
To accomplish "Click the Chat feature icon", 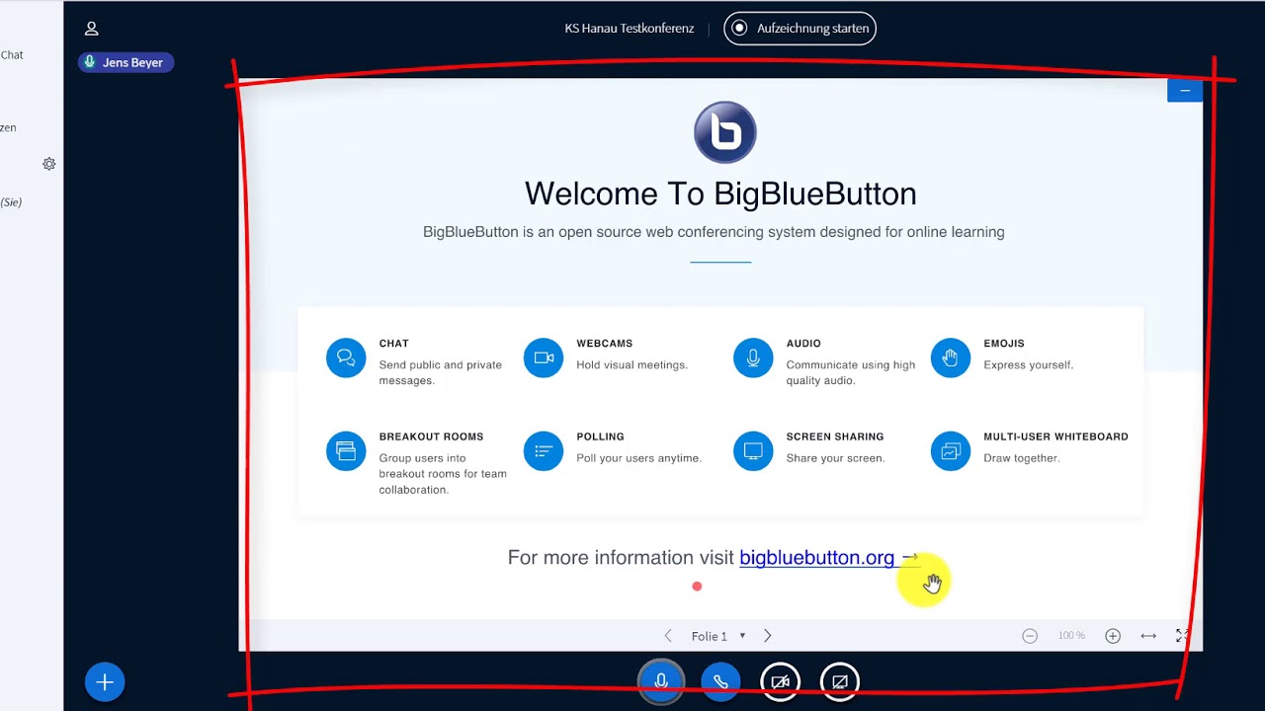I will 346,357.
